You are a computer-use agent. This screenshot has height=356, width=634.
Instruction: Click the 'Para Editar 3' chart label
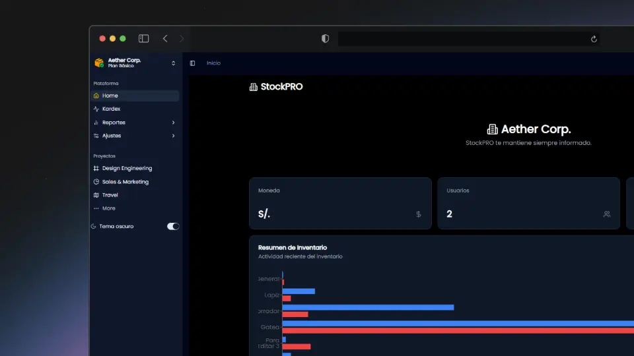pyautogui.click(x=269, y=343)
